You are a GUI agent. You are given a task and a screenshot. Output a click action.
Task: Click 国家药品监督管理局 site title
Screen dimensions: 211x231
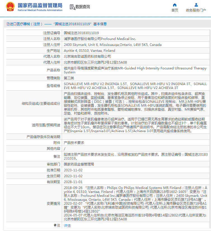click(x=40, y=5)
